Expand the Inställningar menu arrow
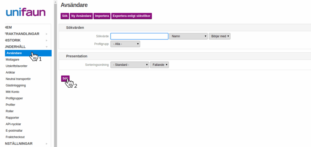311x147 pixels. pos(46,144)
